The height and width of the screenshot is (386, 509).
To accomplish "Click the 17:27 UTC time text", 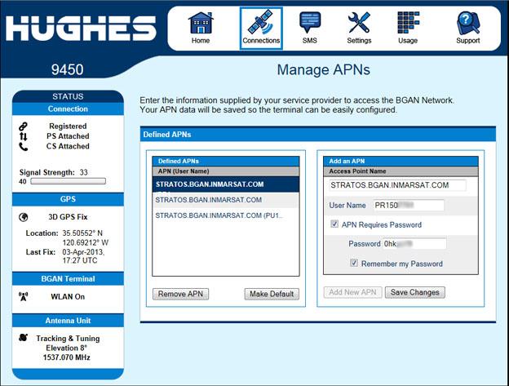I will [x=80, y=260].
